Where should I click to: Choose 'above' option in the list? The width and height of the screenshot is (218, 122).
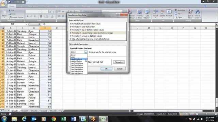pos(79,55)
